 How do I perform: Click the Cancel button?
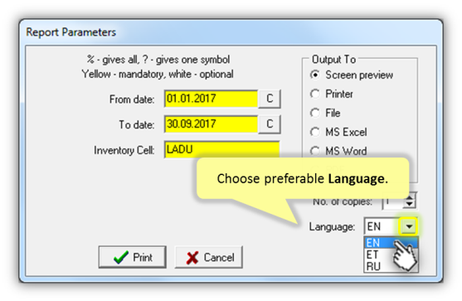coord(209,257)
